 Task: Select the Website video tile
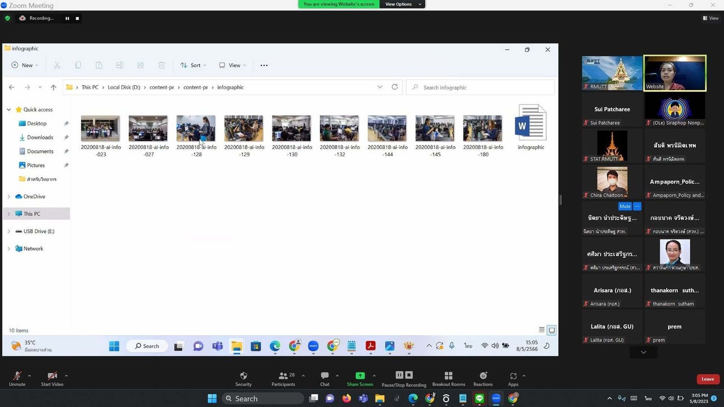tap(675, 73)
